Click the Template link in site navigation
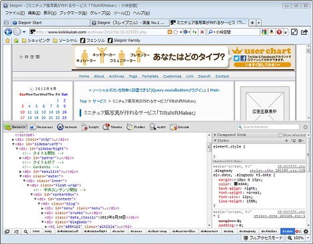 (x=150, y=76)
